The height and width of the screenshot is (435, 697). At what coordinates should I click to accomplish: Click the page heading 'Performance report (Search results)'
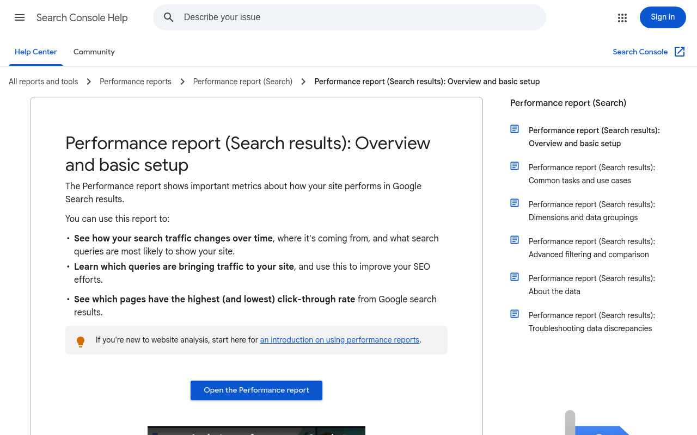248,154
